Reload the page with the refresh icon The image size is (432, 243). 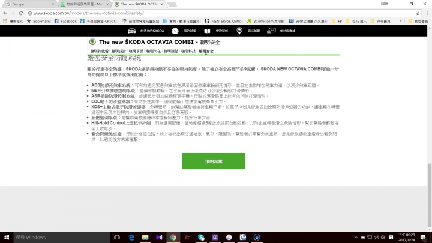pos(21,13)
